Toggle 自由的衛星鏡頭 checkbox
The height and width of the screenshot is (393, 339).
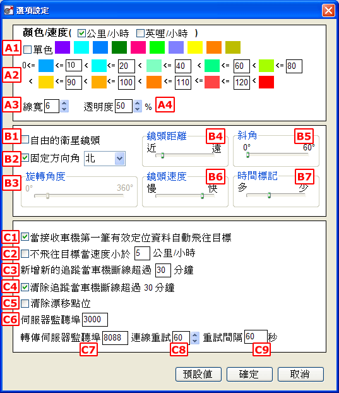pyautogui.click(x=25, y=140)
